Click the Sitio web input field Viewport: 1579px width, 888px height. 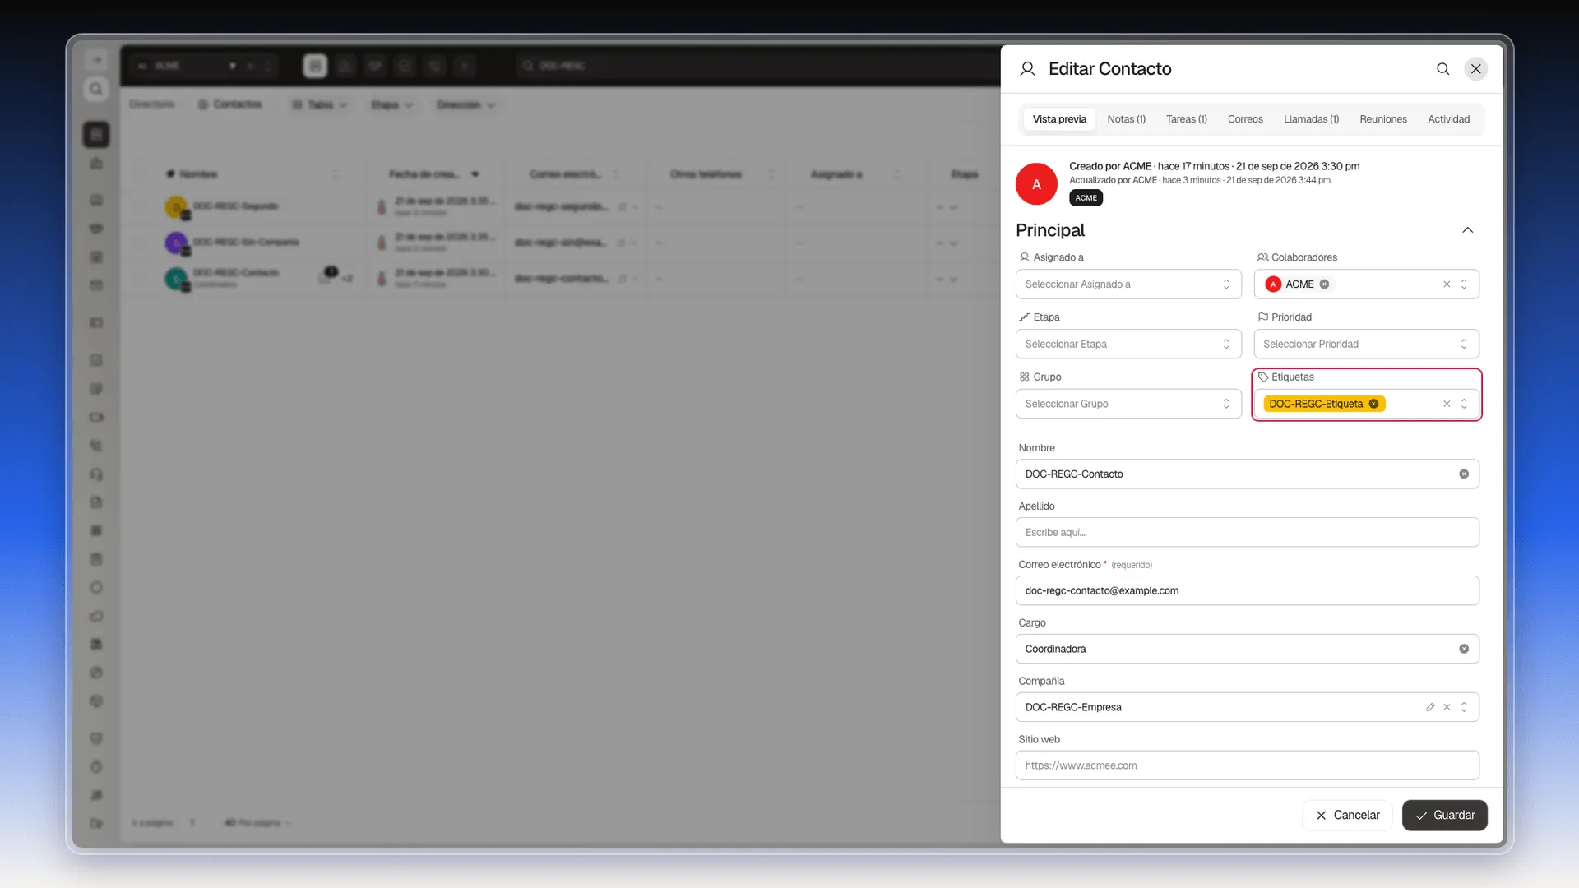1247,766
